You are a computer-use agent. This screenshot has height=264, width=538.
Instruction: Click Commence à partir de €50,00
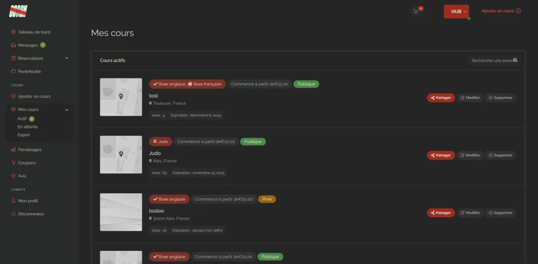(224, 199)
